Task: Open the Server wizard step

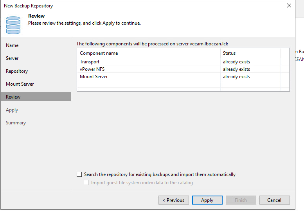Action: 12,58
